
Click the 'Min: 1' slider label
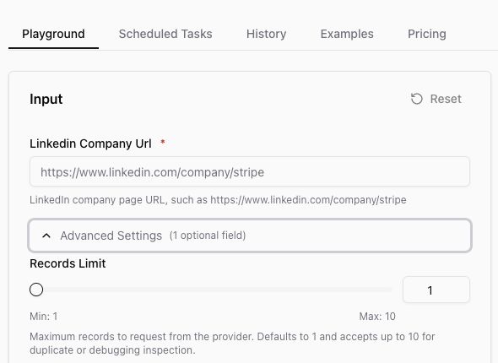pyautogui.click(x=44, y=317)
